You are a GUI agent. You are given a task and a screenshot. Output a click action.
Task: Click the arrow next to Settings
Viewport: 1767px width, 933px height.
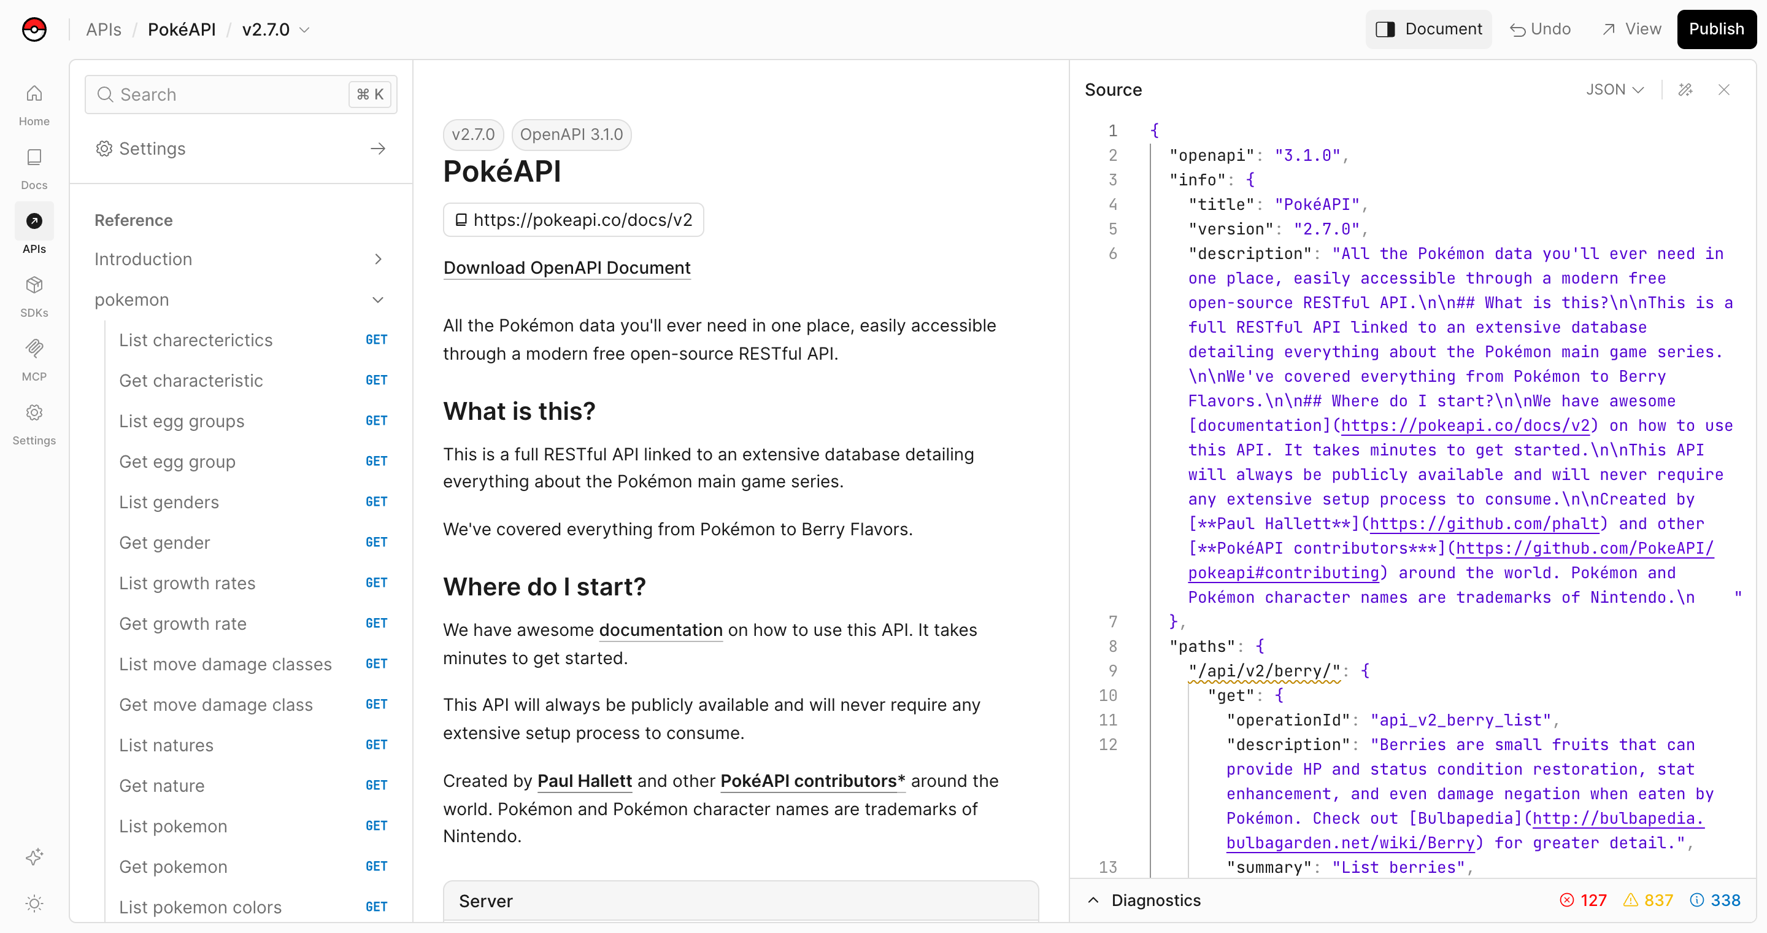click(378, 149)
